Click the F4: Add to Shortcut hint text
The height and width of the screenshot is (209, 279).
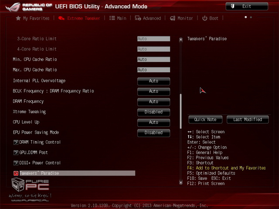click(226, 168)
